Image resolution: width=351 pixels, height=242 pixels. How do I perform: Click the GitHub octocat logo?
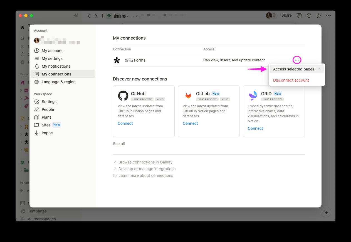[123, 96]
